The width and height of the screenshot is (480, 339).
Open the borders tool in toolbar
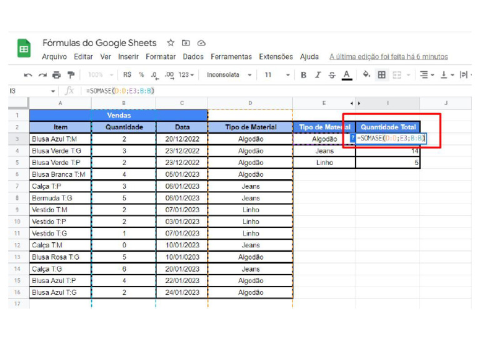pos(381,75)
